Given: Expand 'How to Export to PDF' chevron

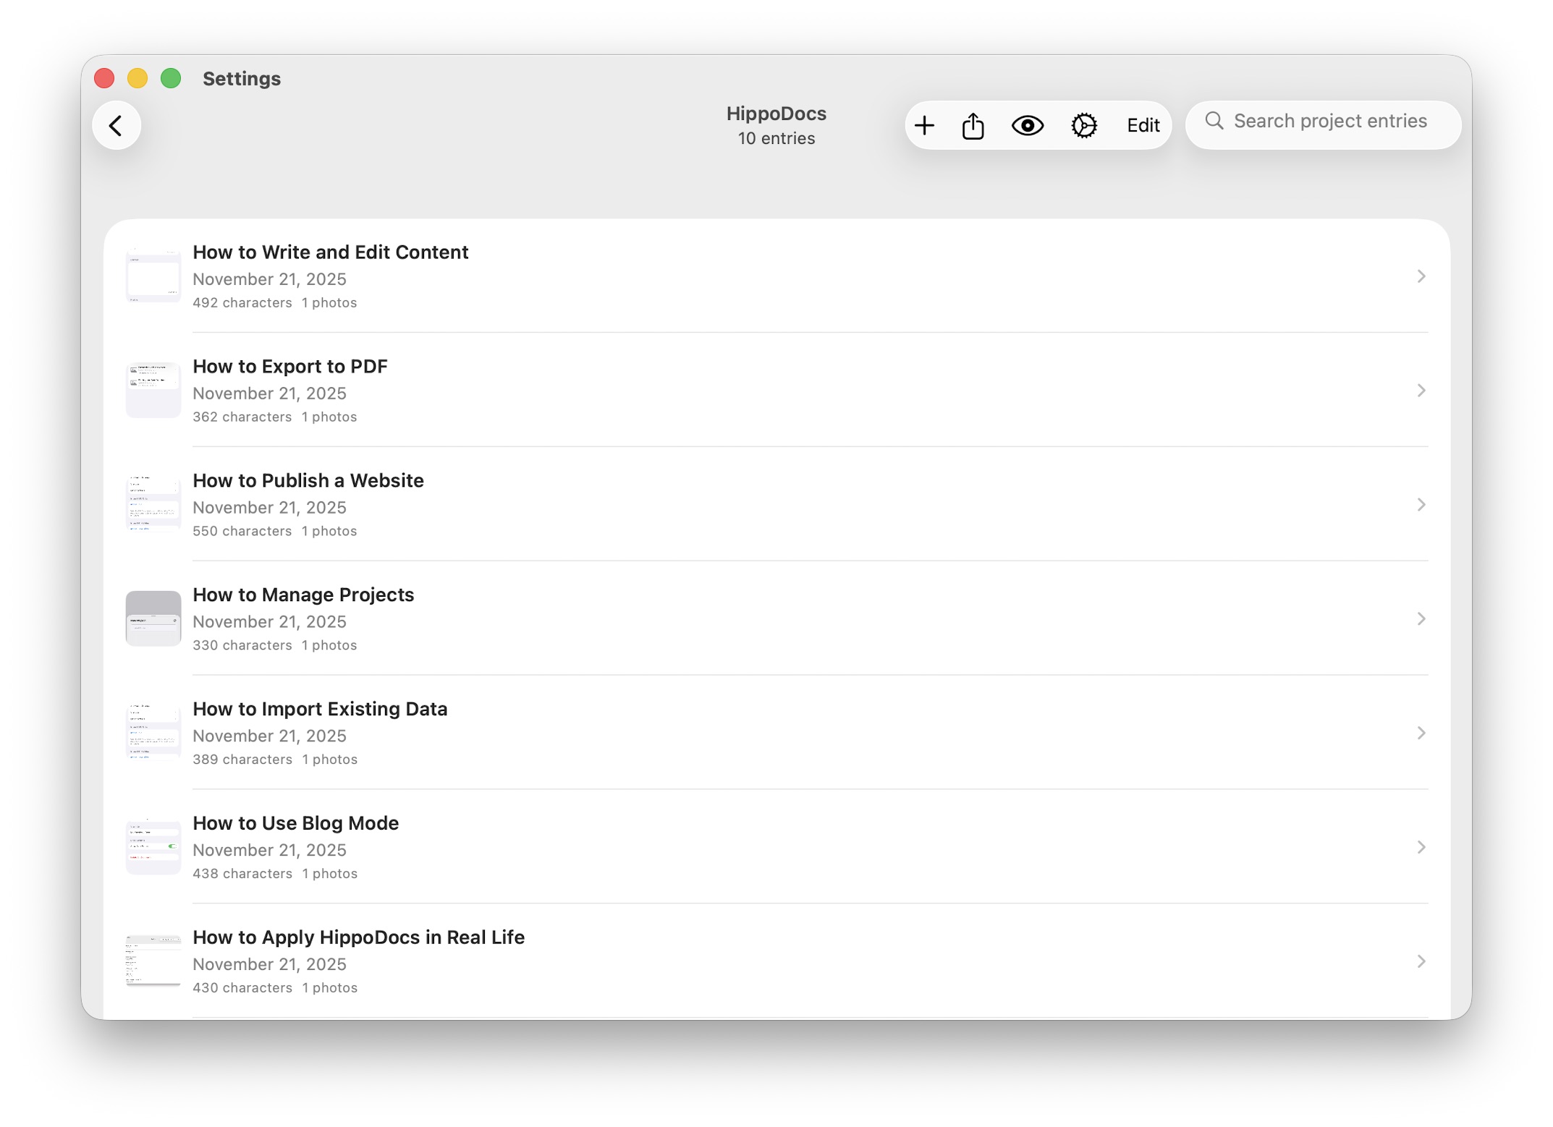Looking at the screenshot, I should 1421,391.
